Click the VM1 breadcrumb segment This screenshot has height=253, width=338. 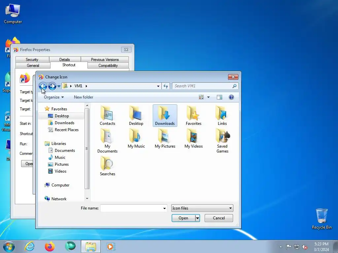click(x=78, y=86)
